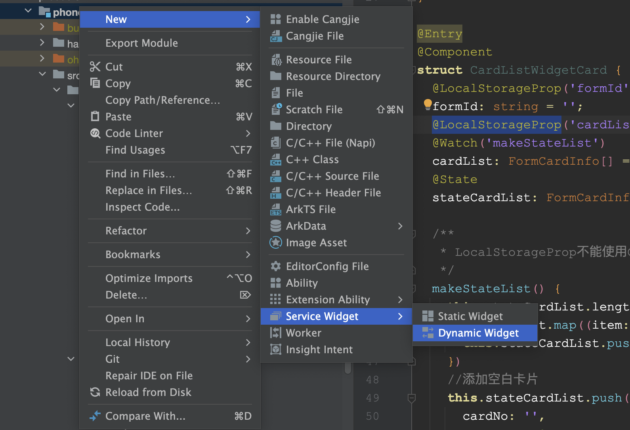Click the lightbulb intention icon beside formId

tap(428, 105)
